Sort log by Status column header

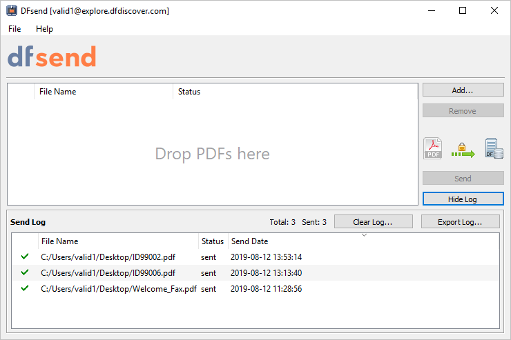click(213, 241)
